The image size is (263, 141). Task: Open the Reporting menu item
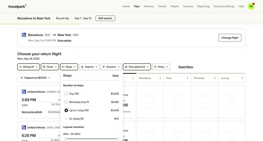pos(203,6)
